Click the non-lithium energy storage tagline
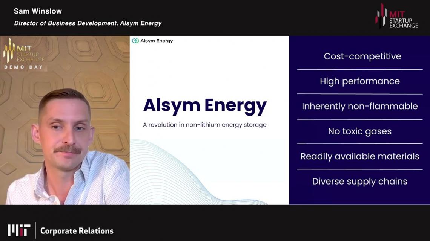 205,125
